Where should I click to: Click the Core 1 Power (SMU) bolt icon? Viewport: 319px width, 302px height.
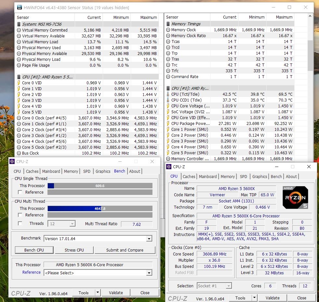(168, 130)
